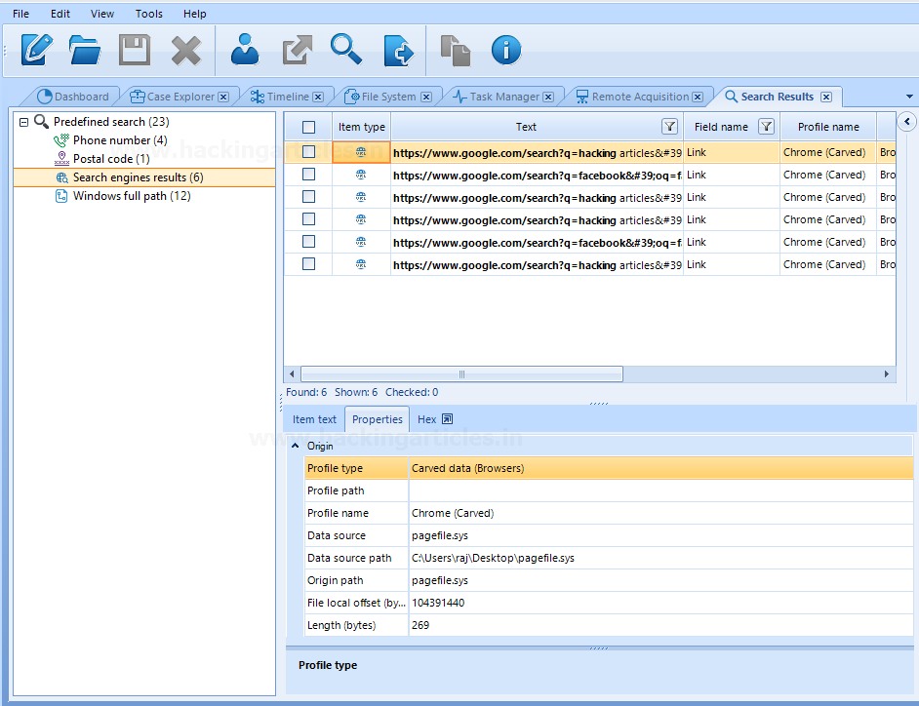Check the select-all header checkbox
Viewport: 919px width, 706px height.
308,127
